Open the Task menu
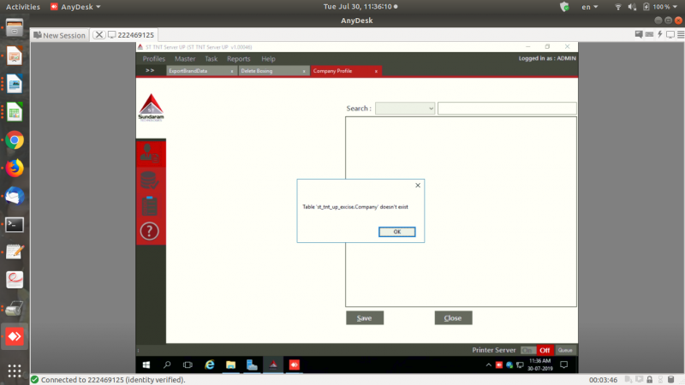Image resolution: width=685 pixels, height=385 pixels. pyautogui.click(x=211, y=59)
